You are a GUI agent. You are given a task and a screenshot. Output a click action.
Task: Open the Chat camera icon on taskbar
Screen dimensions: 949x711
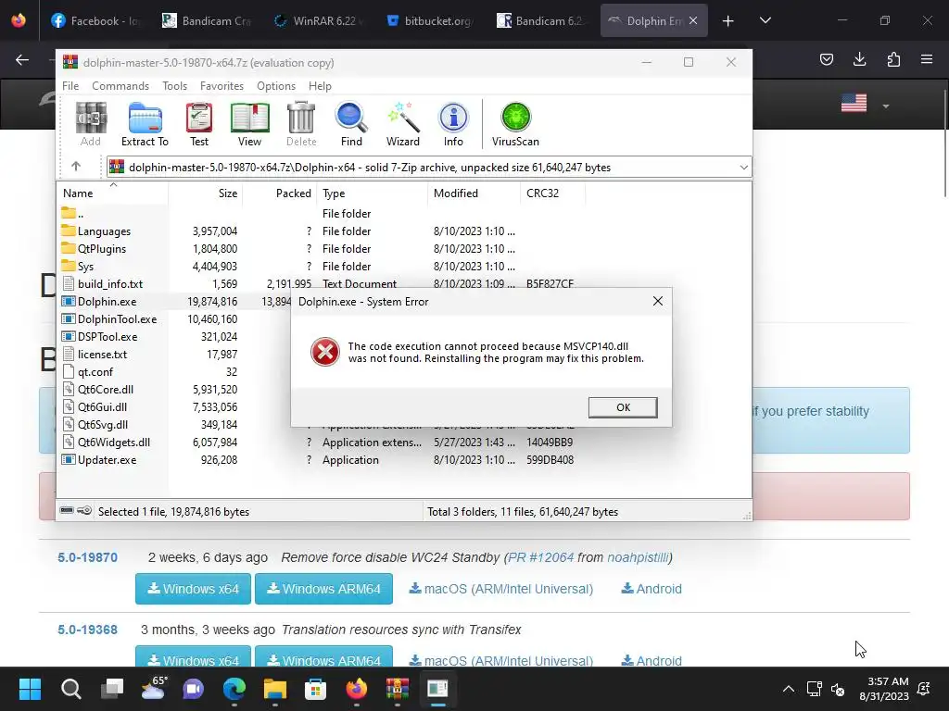(193, 689)
